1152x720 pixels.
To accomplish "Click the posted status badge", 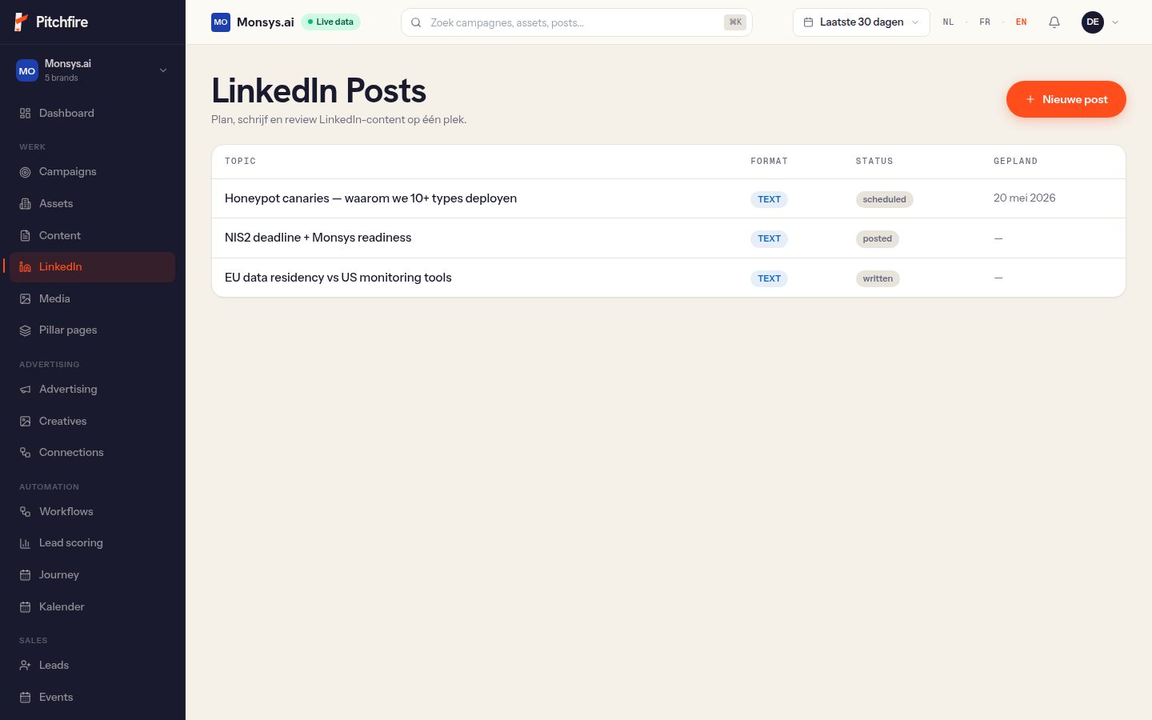I will point(878,238).
